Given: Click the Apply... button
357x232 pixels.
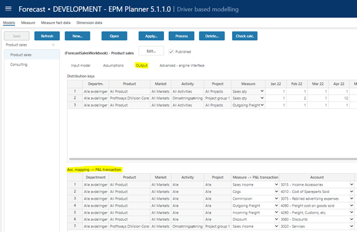Looking at the screenshot, I should click(151, 36).
